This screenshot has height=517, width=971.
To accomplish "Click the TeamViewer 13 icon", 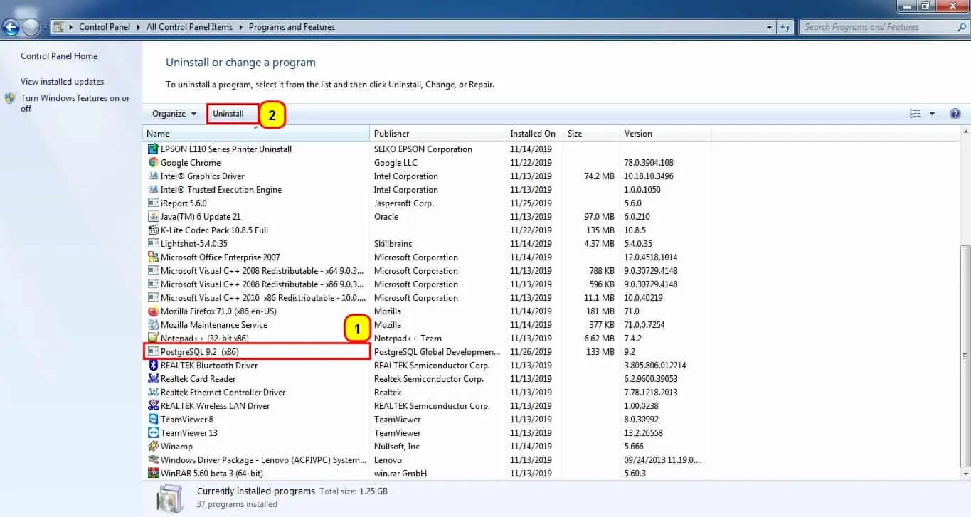I will [153, 433].
